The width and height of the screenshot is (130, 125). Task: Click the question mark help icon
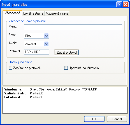[119, 4]
